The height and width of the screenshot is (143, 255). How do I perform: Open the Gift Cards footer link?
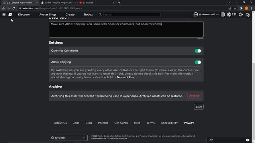(x=121, y=123)
